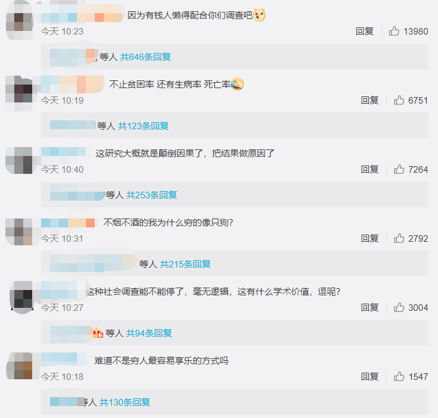Like the comment with 3004 likes
Image resolution: width=438 pixels, height=418 pixels.
pyautogui.click(x=399, y=307)
